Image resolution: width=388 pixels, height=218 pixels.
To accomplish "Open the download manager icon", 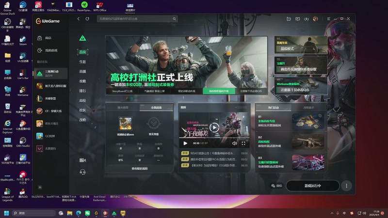I will tap(307, 19).
